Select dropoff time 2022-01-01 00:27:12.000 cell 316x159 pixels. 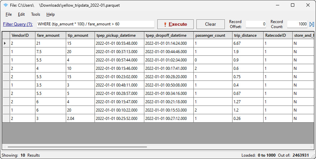coord(169,119)
